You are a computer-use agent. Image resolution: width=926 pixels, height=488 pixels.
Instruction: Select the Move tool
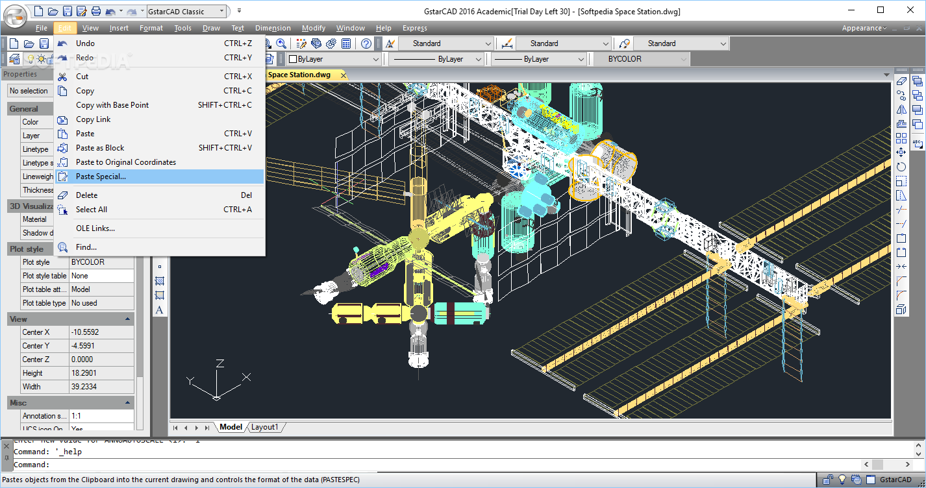(x=901, y=152)
